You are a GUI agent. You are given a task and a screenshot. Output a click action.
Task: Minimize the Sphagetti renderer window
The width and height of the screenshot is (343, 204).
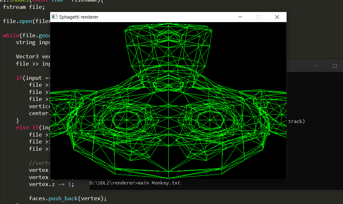click(240, 17)
